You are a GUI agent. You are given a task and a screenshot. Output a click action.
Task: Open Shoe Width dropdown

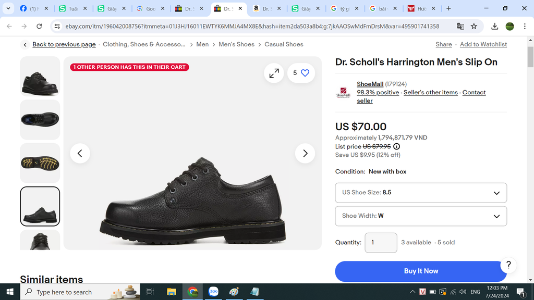[x=421, y=216]
